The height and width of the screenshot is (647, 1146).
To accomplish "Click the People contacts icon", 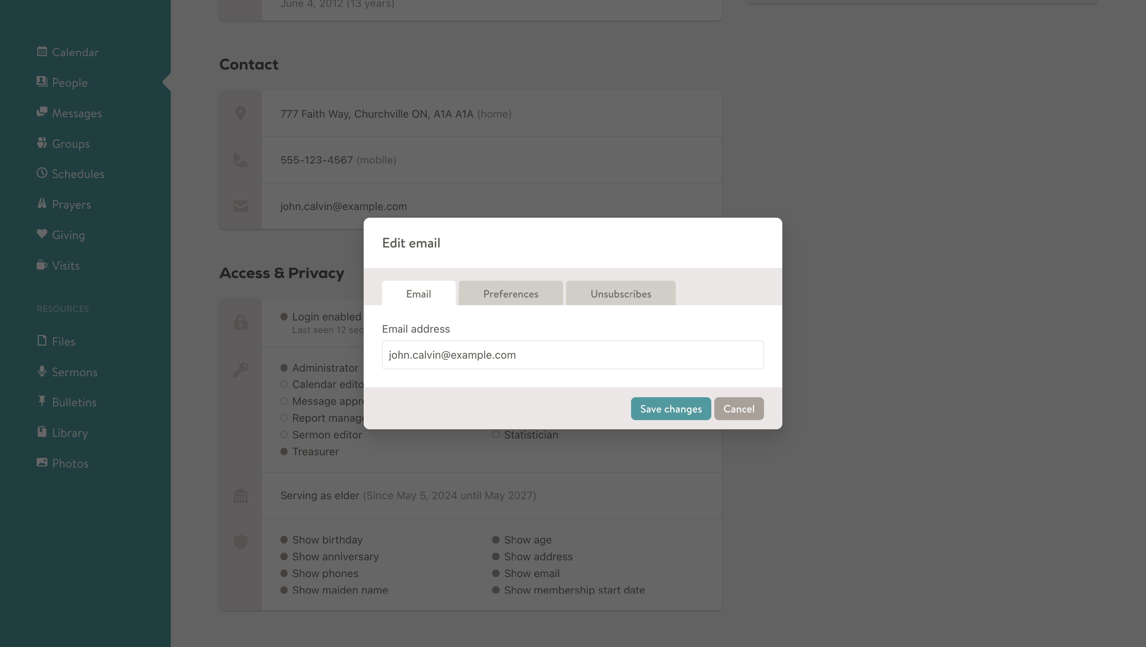I will pyautogui.click(x=42, y=82).
